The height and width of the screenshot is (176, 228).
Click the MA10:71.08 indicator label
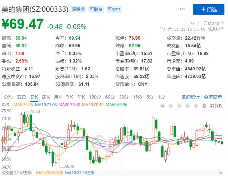46,105
